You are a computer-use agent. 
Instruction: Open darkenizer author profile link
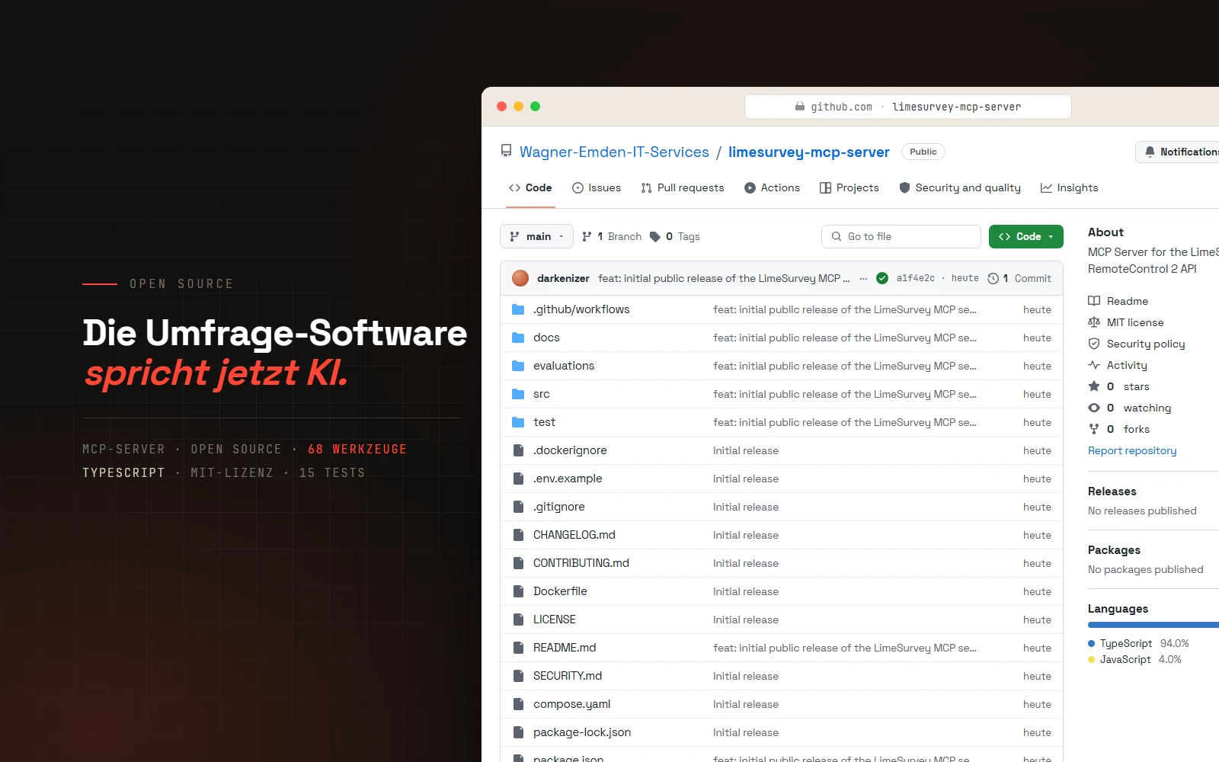pyautogui.click(x=563, y=278)
